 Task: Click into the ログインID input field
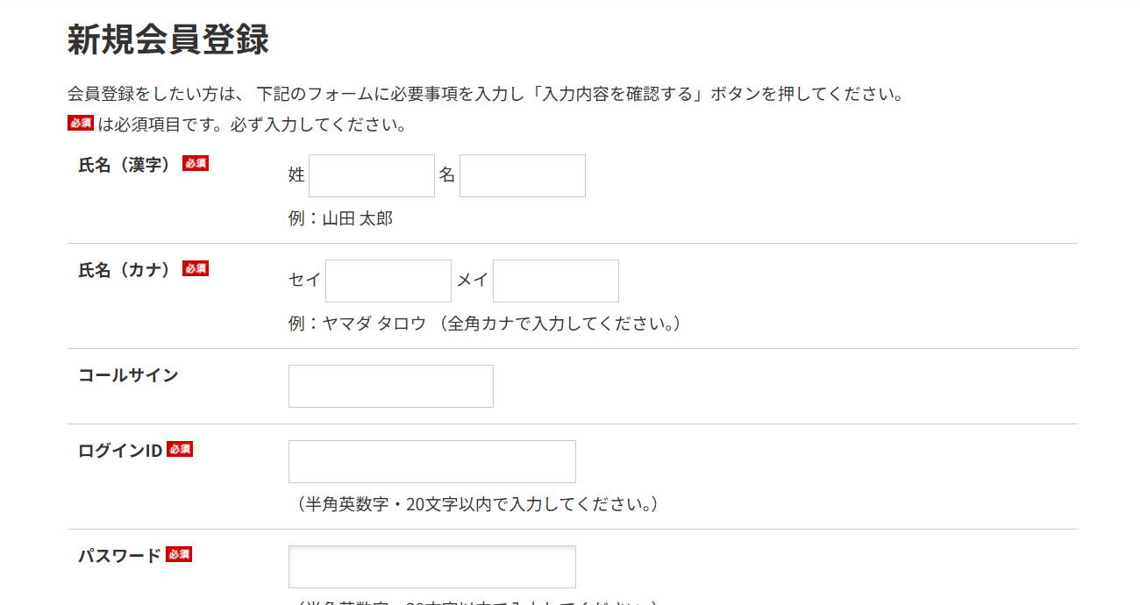click(x=431, y=462)
